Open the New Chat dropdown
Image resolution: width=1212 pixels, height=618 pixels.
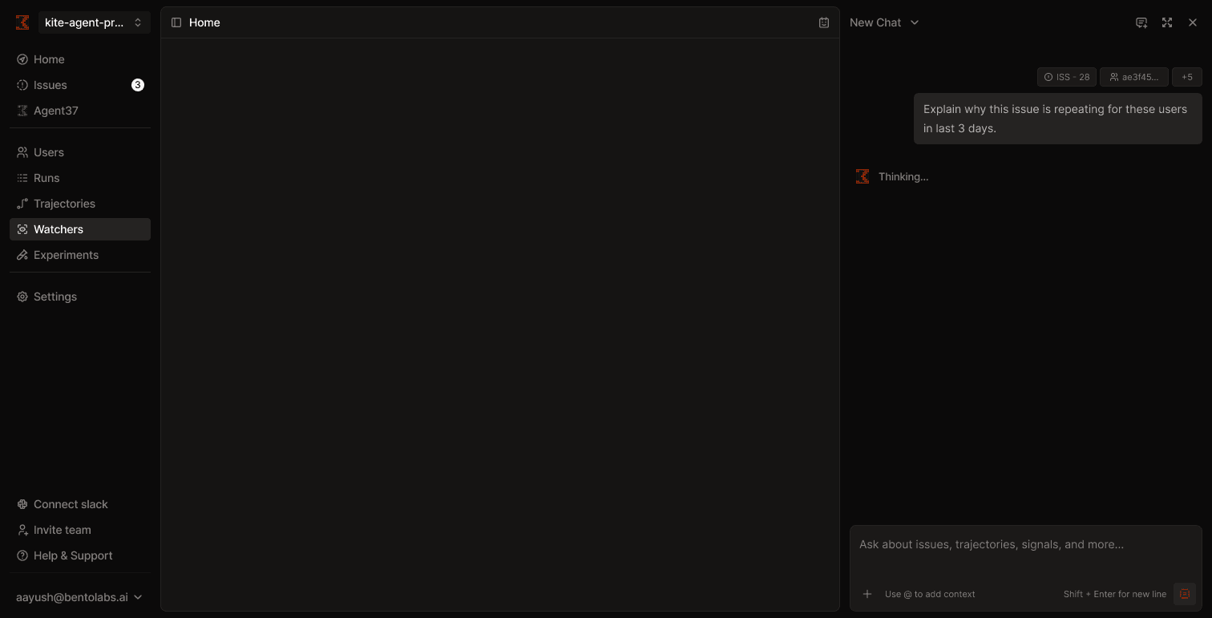click(x=884, y=22)
